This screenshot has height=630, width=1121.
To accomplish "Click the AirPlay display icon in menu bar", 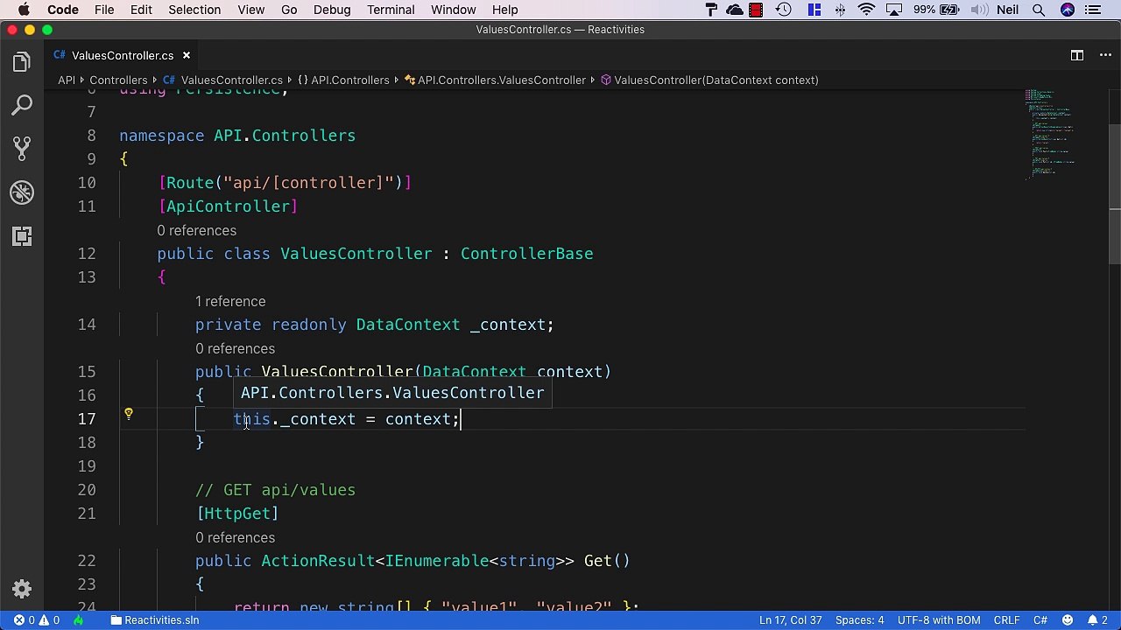I will click(x=892, y=10).
